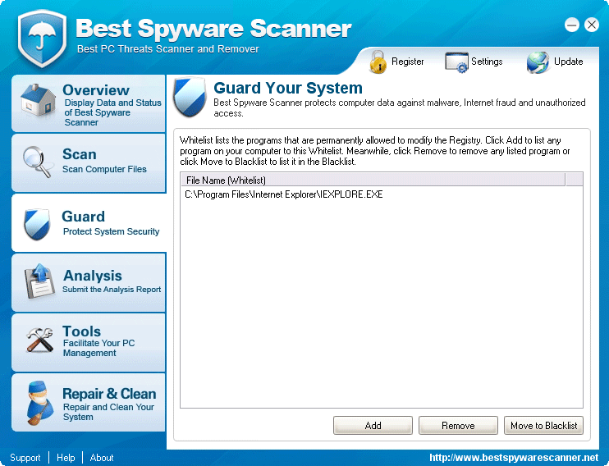Click the umbrella shield logo icon

(43, 38)
